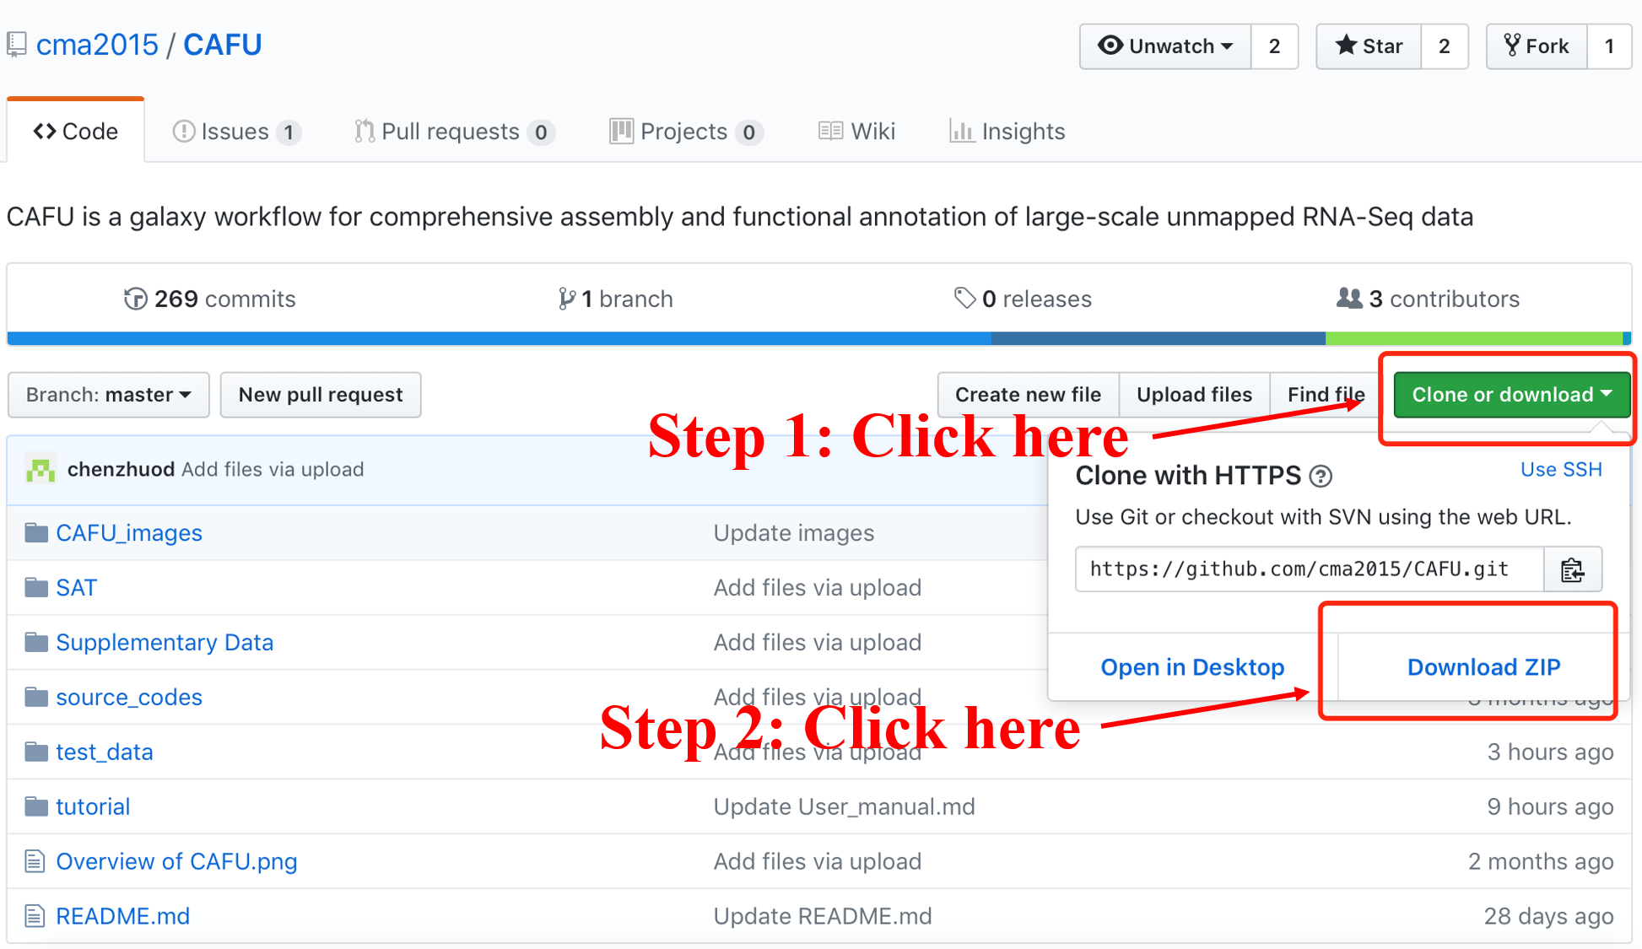Click the README.md file icon
The width and height of the screenshot is (1642, 949).
[x=35, y=916]
